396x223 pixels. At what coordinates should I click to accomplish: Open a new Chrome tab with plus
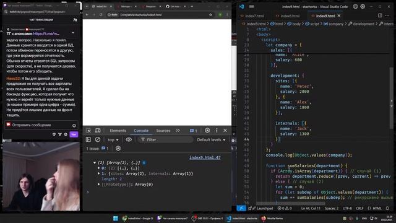click(x=192, y=6)
